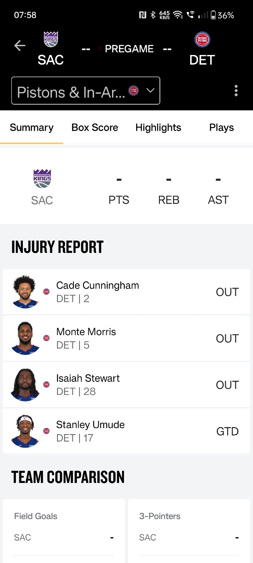Tap the Field Goals comparison card
Screen dimensions: 253x563
coord(64,530)
